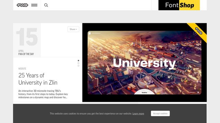Open the University city preview image

[144, 63]
